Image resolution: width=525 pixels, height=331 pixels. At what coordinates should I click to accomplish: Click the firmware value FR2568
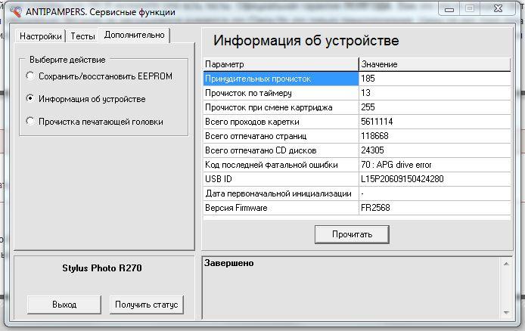point(375,208)
